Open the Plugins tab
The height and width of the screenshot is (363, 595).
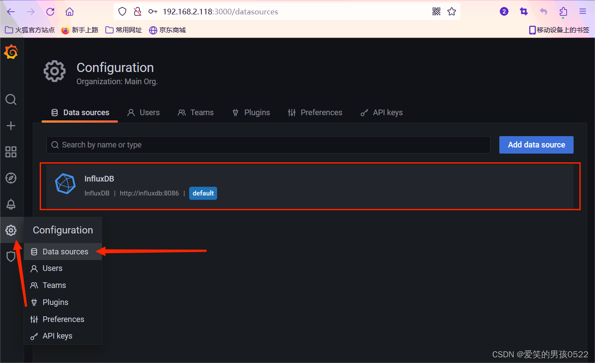(x=251, y=112)
